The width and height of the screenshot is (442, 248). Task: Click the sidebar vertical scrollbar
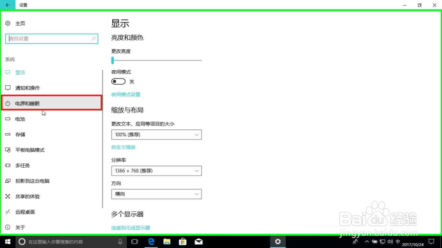coord(103,139)
